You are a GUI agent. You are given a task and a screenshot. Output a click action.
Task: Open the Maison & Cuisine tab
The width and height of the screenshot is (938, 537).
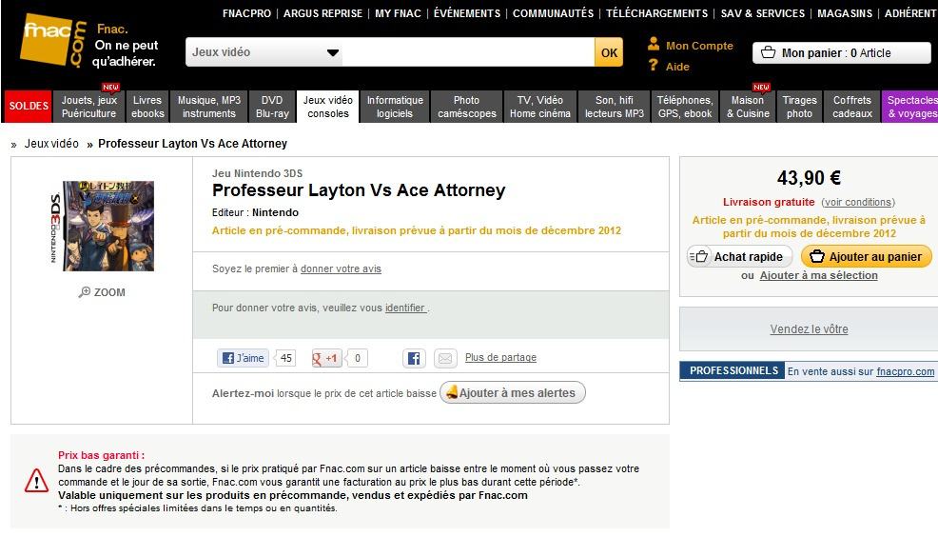click(x=748, y=107)
